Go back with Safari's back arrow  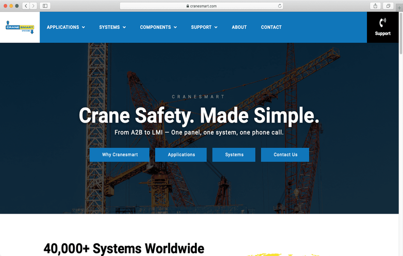coord(26,6)
